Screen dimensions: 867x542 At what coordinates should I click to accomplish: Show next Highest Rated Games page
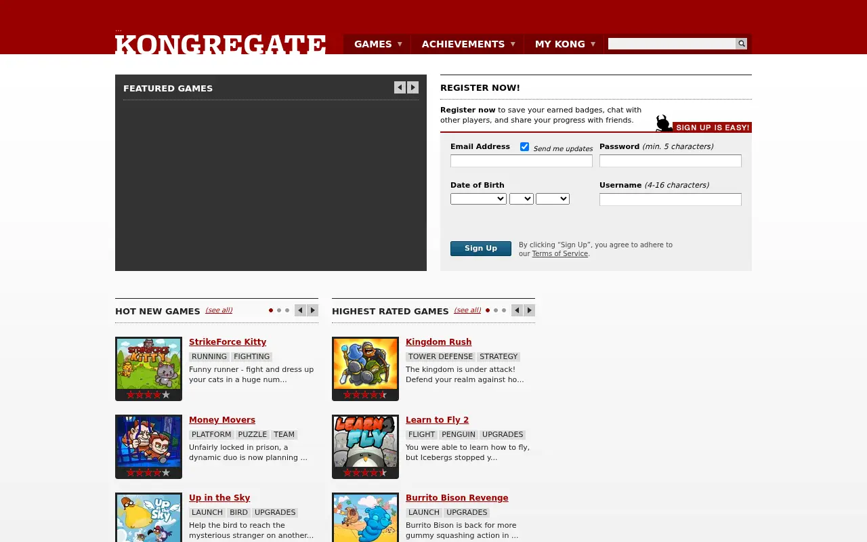(x=530, y=310)
